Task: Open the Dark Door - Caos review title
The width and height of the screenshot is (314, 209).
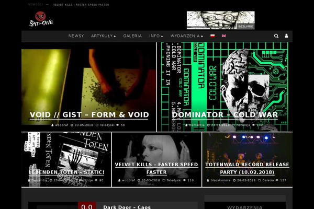Action: 127,207
